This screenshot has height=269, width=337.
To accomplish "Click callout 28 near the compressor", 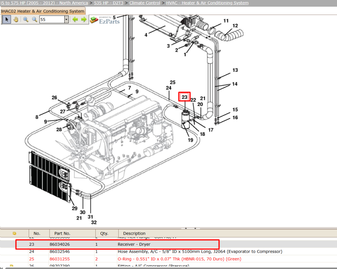I will click(59, 129).
